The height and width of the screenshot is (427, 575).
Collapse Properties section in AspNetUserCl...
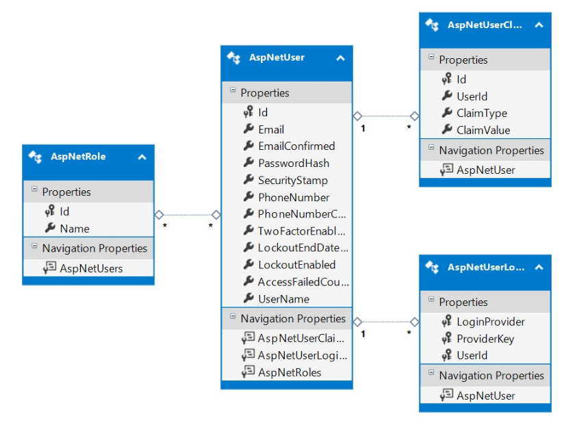(x=431, y=57)
